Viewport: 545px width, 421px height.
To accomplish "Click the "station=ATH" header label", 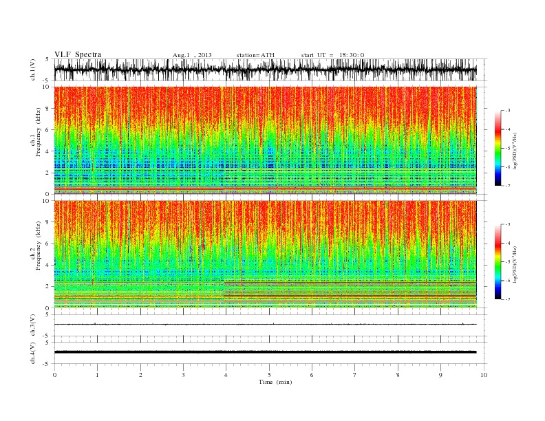I will pyautogui.click(x=255, y=55).
